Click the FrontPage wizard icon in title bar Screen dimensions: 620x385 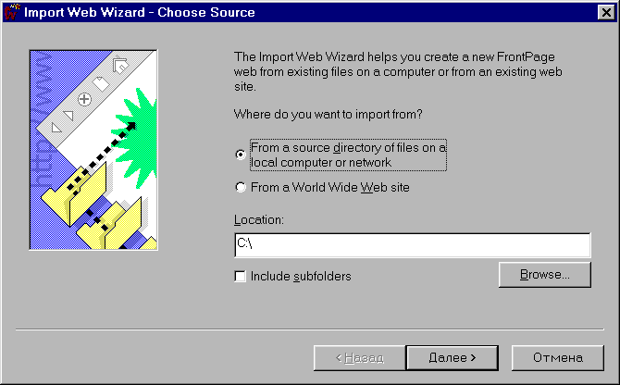(11, 12)
